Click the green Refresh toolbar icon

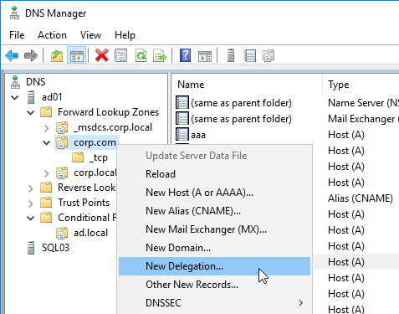click(x=141, y=55)
